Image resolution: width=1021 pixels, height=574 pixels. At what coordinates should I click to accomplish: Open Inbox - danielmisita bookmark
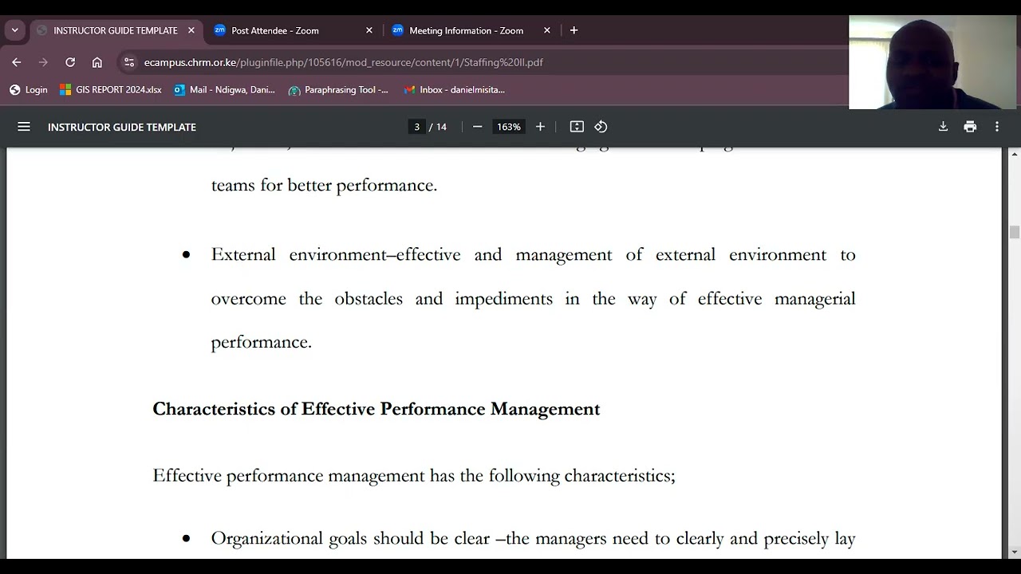tap(454, 90)
